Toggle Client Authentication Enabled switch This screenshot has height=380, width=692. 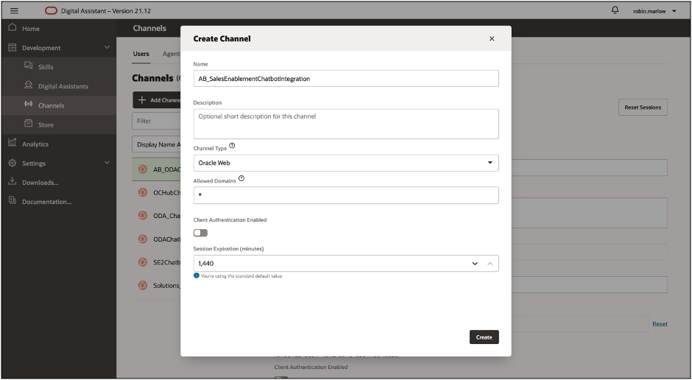(200, 233)
